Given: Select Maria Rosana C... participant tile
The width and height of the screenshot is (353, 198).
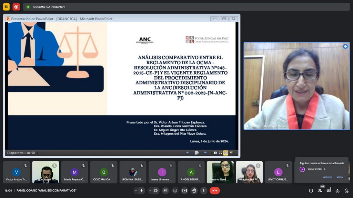Looking at the screenshot, I should [74, 172].
